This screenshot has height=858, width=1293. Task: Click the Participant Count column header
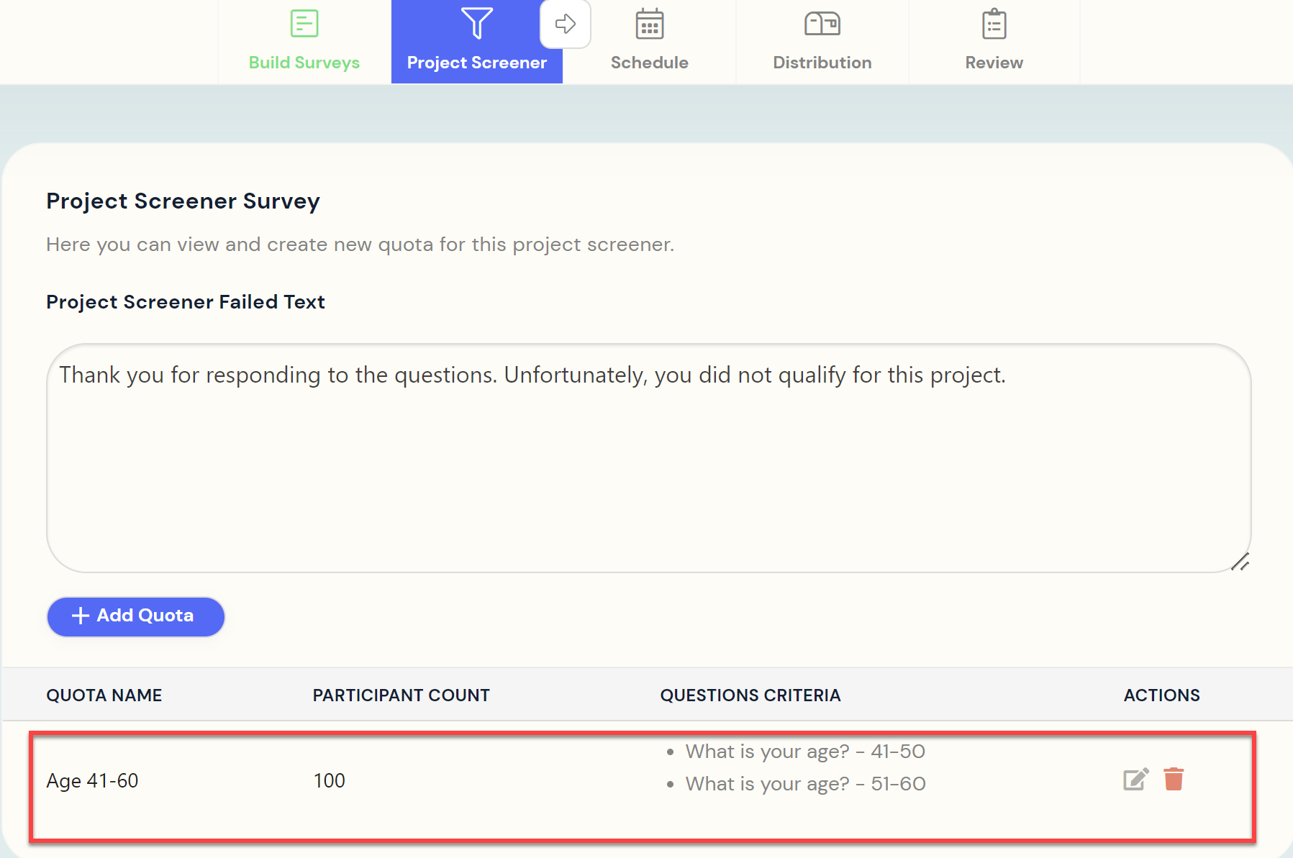pyautogui.click(x=401, y=695)
